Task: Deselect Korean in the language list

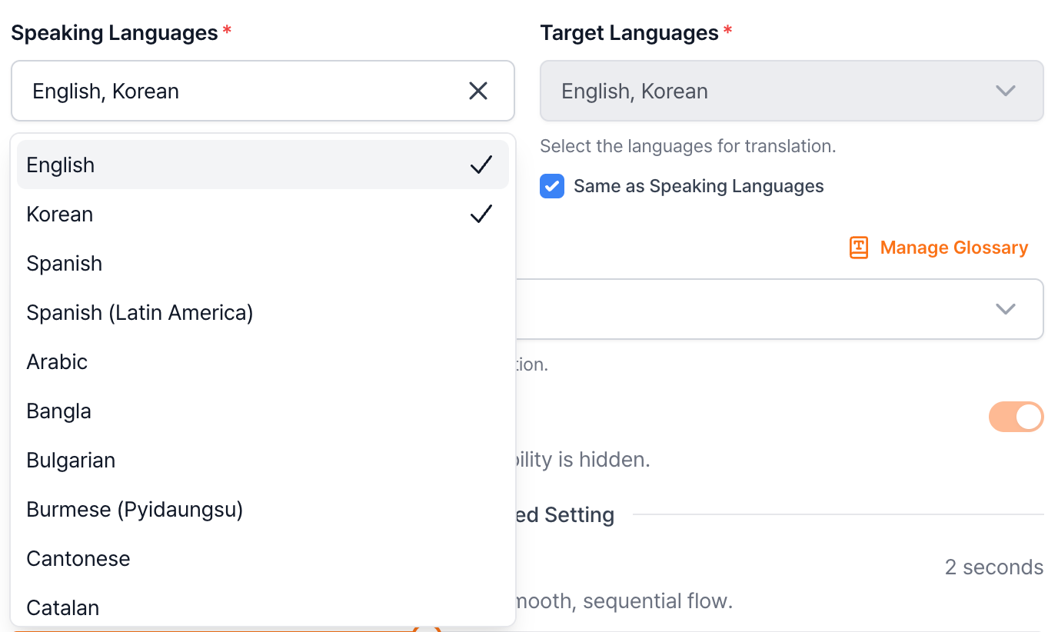Action: (60, 215)
